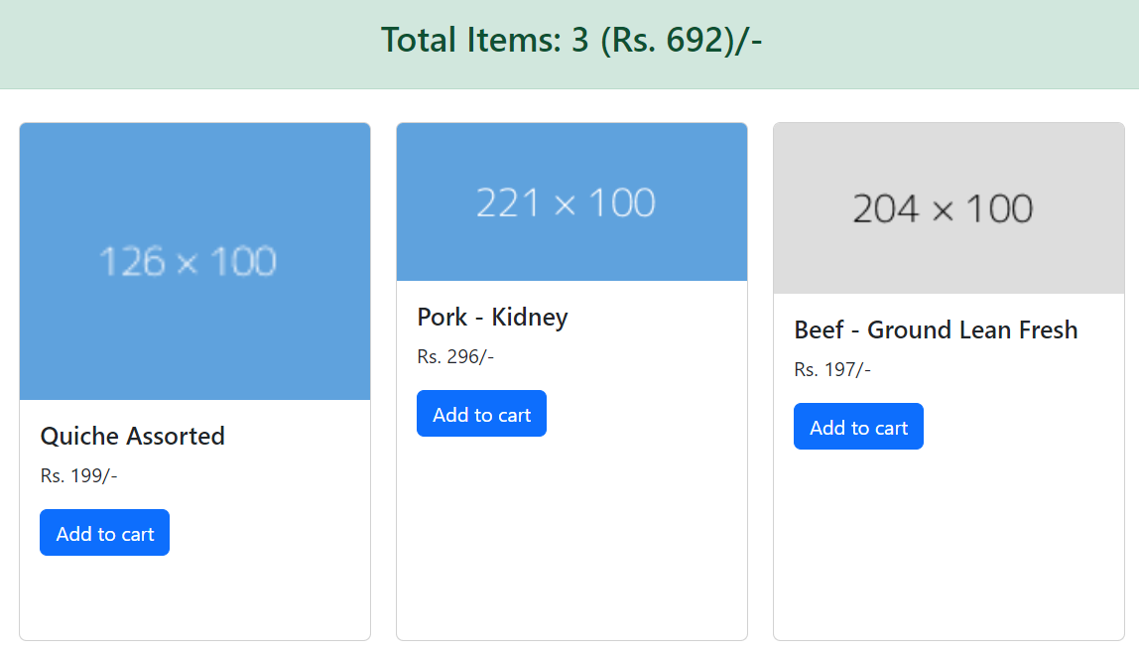
Task: Click the 204 × 100 placeholder text
Action: tap(943, 208)
